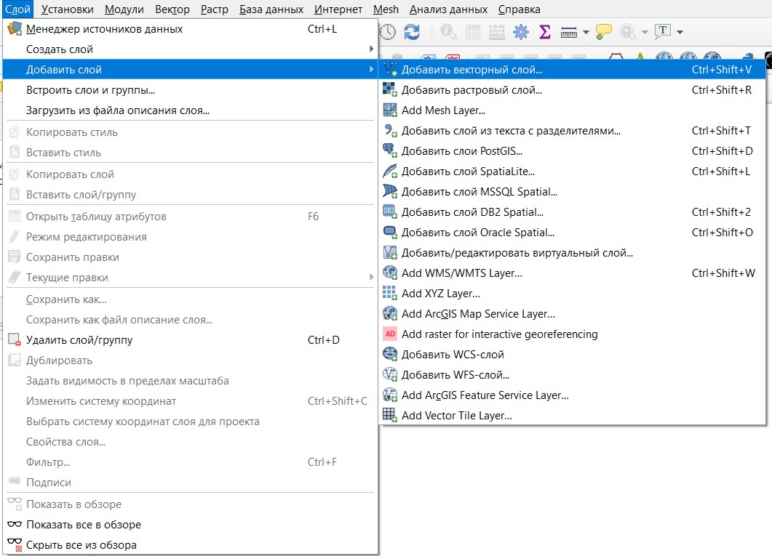This screenshot has height=556, width=772.
Task: Click the XYZ Layer grid icon
Action: point(390,293)
